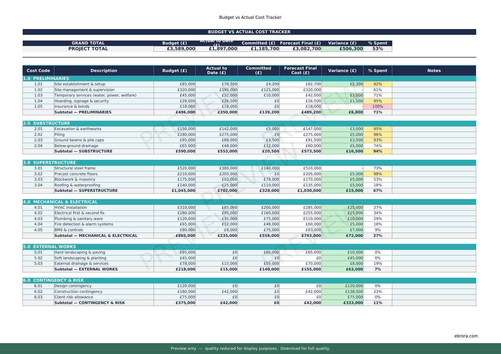This screenshot has width=501, height=354.
Task: Select the project total variance cell £506,300
Action: [x=342, y=49]
